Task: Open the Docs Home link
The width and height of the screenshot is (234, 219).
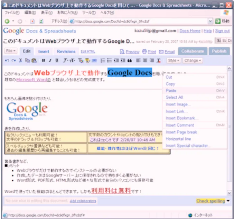Action: pos(190,31)
